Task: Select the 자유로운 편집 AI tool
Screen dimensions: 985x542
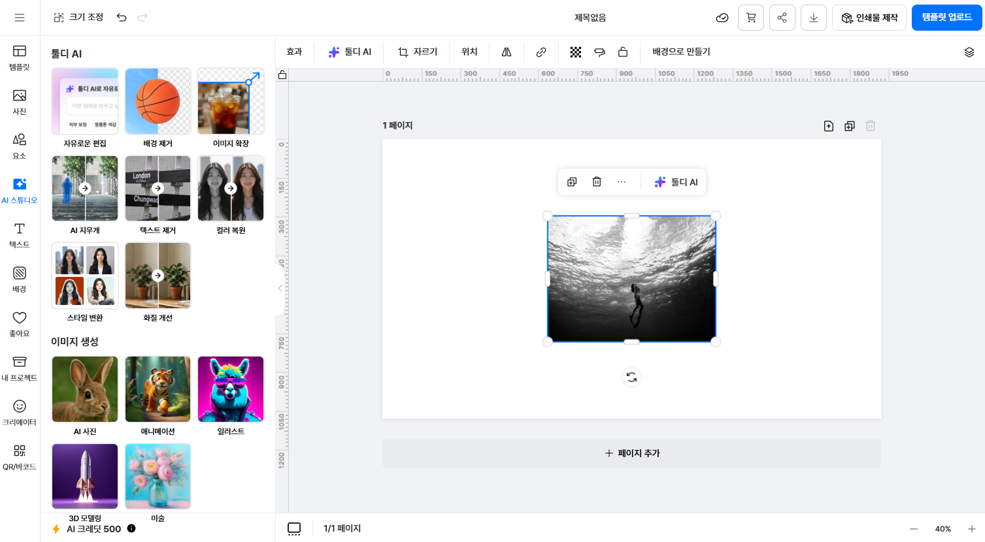Action: tap(85, 108)
